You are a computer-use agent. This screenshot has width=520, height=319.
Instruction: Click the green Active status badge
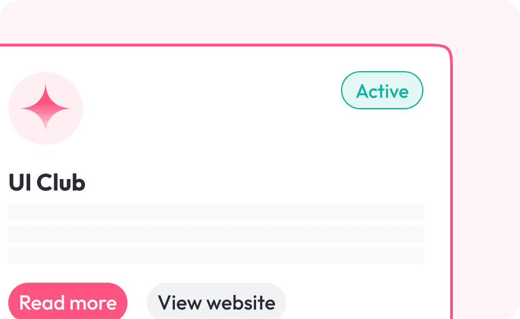click(x=382, y=90)
